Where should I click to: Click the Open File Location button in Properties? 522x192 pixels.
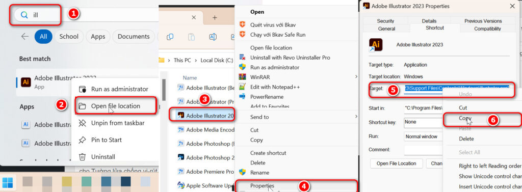coord(396,163)
